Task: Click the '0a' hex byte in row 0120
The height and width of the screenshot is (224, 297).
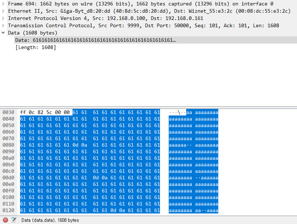Action: click(122, 211)
